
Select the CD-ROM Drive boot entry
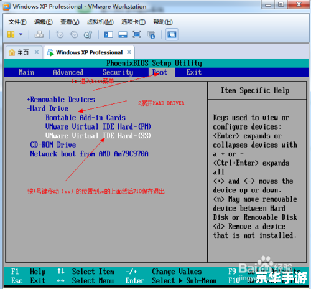pyautogui.click(x=53, y=144)
